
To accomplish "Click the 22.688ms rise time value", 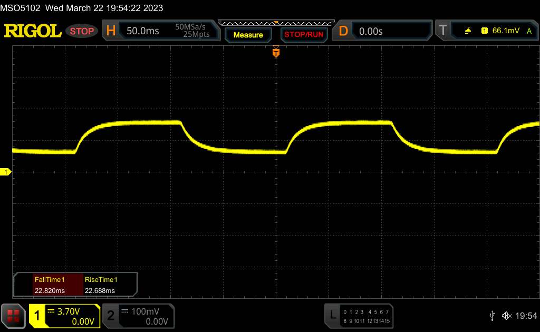I will [x=100, y=291].
